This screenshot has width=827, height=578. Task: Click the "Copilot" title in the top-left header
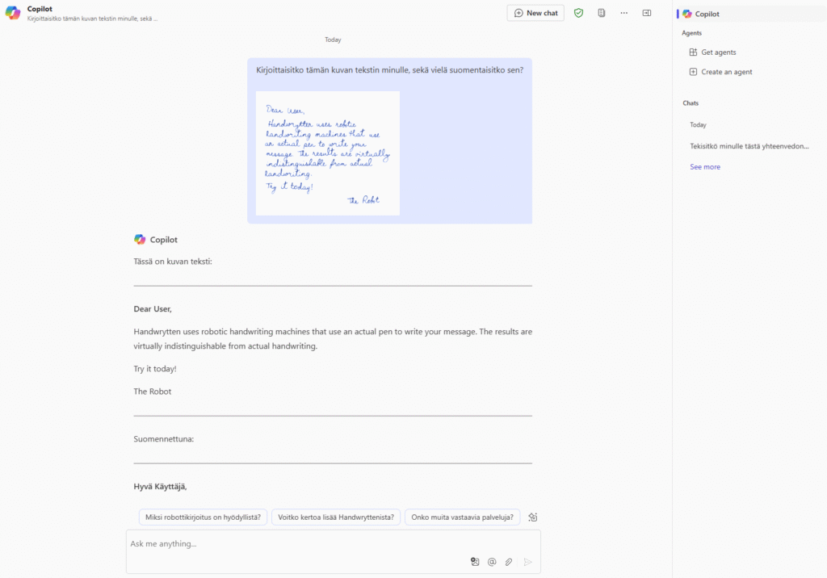pos(40,9)
